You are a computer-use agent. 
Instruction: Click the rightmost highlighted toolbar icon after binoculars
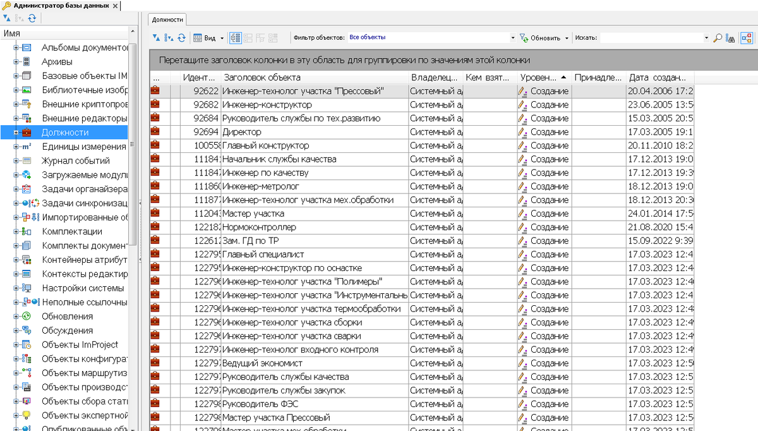746,38
